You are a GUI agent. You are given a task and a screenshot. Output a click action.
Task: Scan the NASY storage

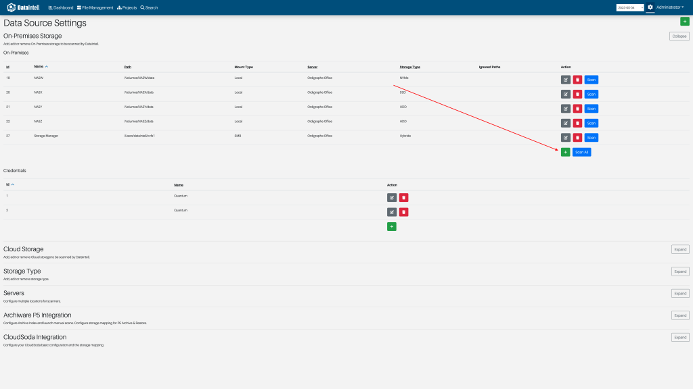[x=591, y=109]
